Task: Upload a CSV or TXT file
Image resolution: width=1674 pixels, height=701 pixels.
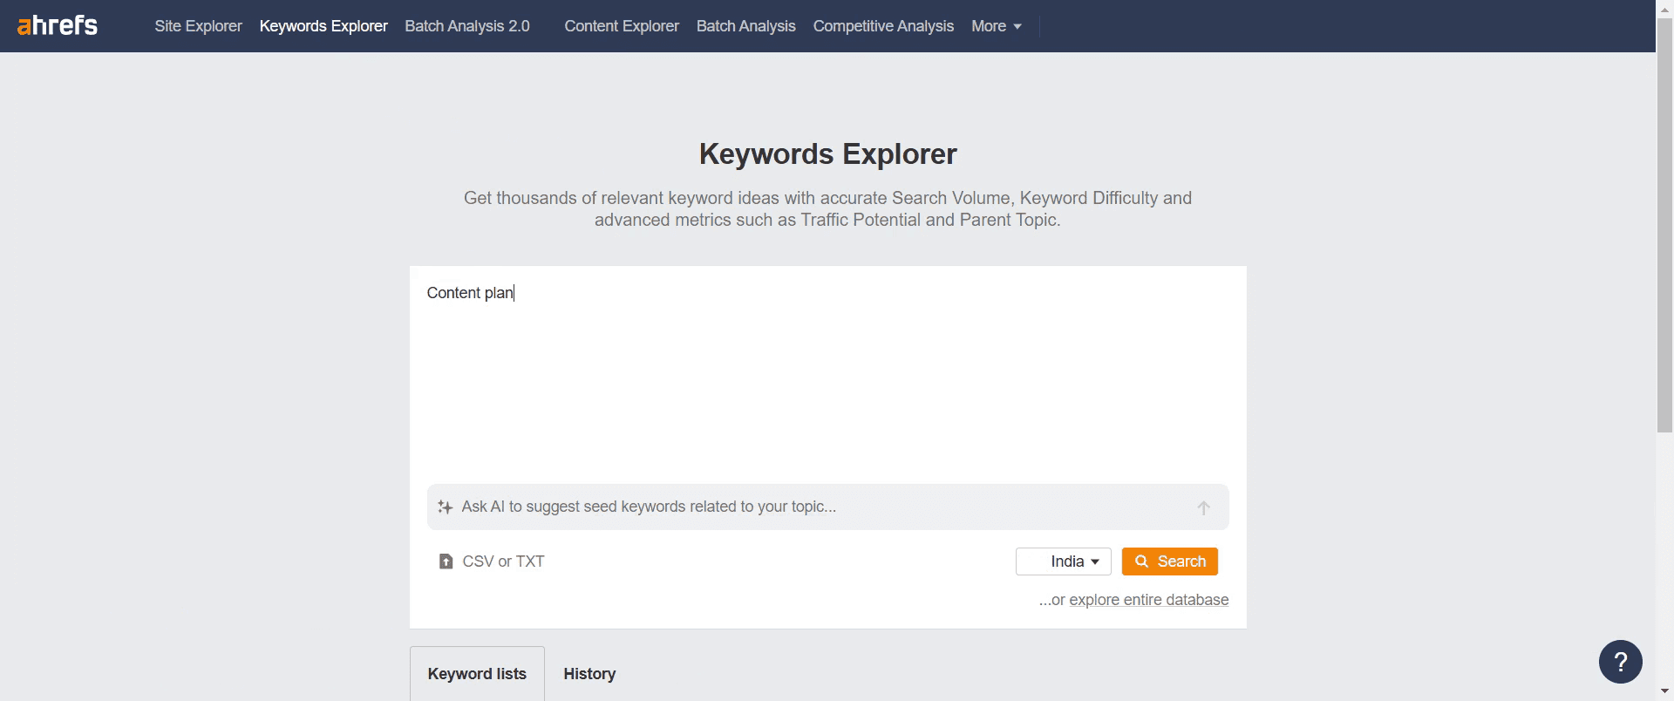Action: (492, 561)
